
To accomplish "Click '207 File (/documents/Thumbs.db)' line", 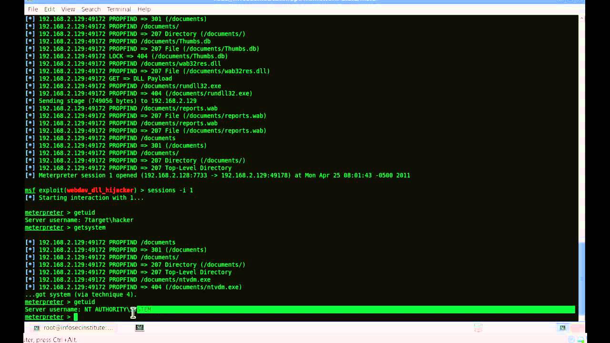I will [142, 49].
